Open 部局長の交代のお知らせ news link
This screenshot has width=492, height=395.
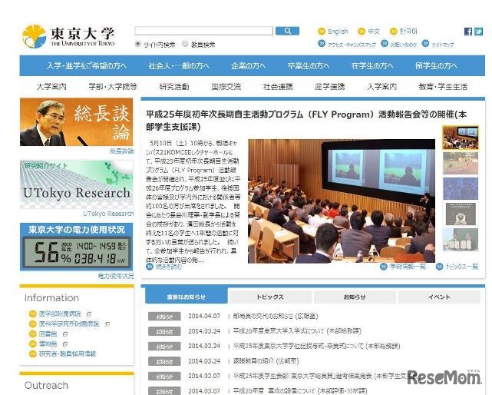[276, 316]
